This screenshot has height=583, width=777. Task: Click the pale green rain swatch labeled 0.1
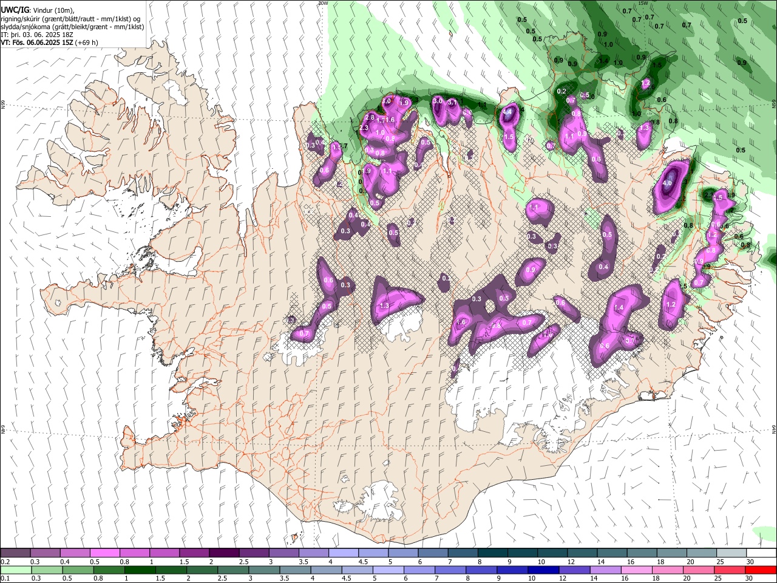point(15,570)
